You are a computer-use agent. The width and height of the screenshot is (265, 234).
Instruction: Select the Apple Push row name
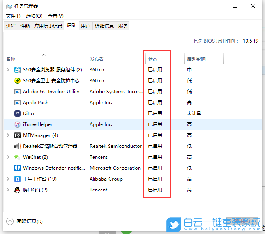pyautogui.click(x=36, y=103)
